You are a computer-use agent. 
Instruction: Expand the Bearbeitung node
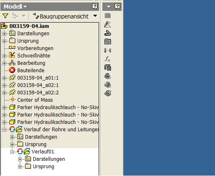click(x=4, y=63)
